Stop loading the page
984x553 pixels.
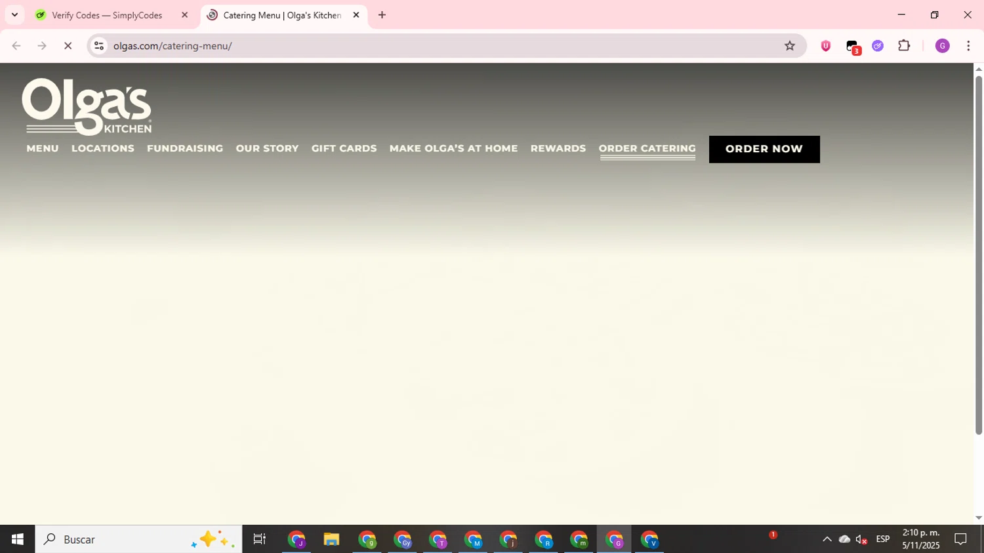point(68,46)
